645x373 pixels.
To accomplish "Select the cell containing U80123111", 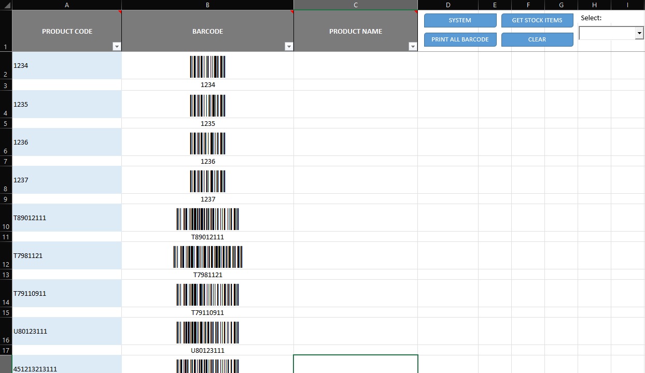I will coord(66,331).
